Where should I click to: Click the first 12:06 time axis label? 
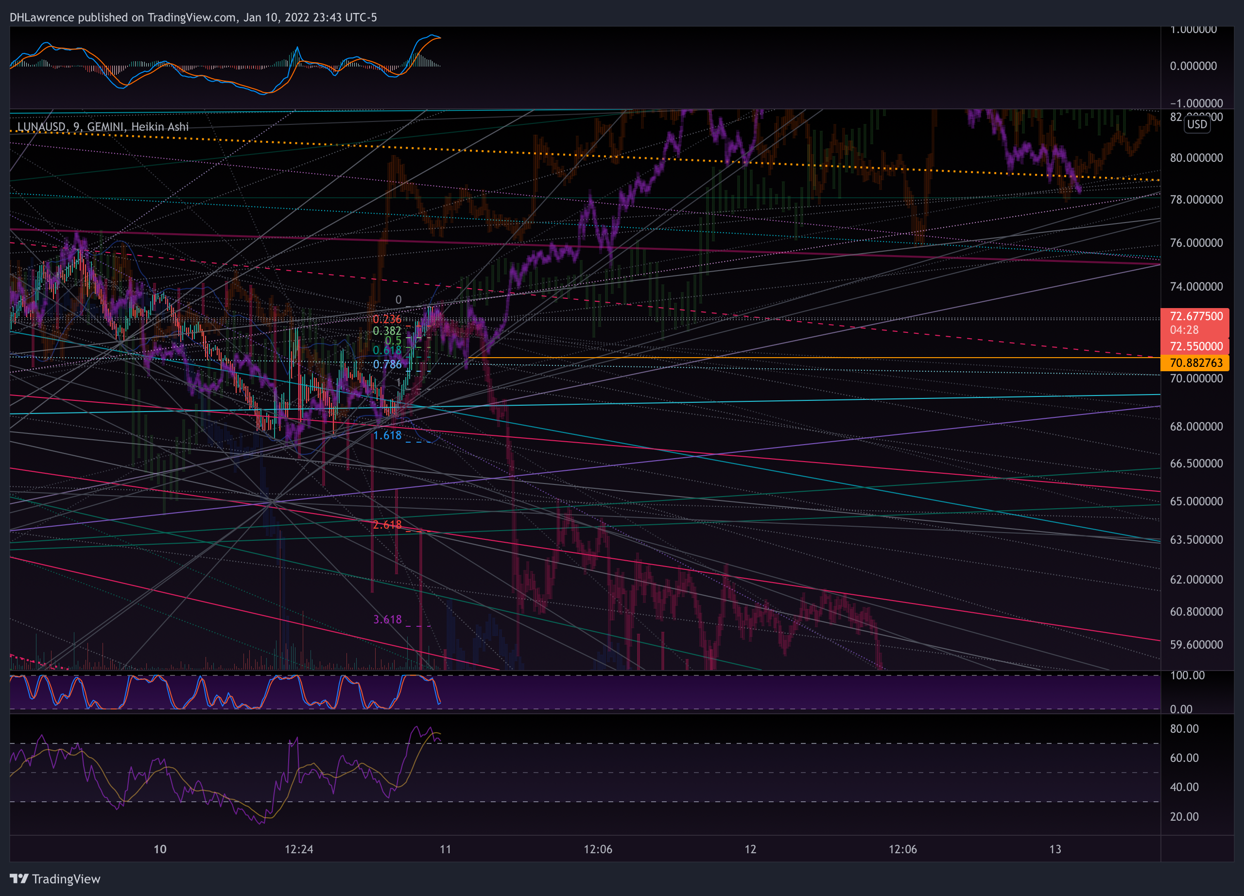598,849
